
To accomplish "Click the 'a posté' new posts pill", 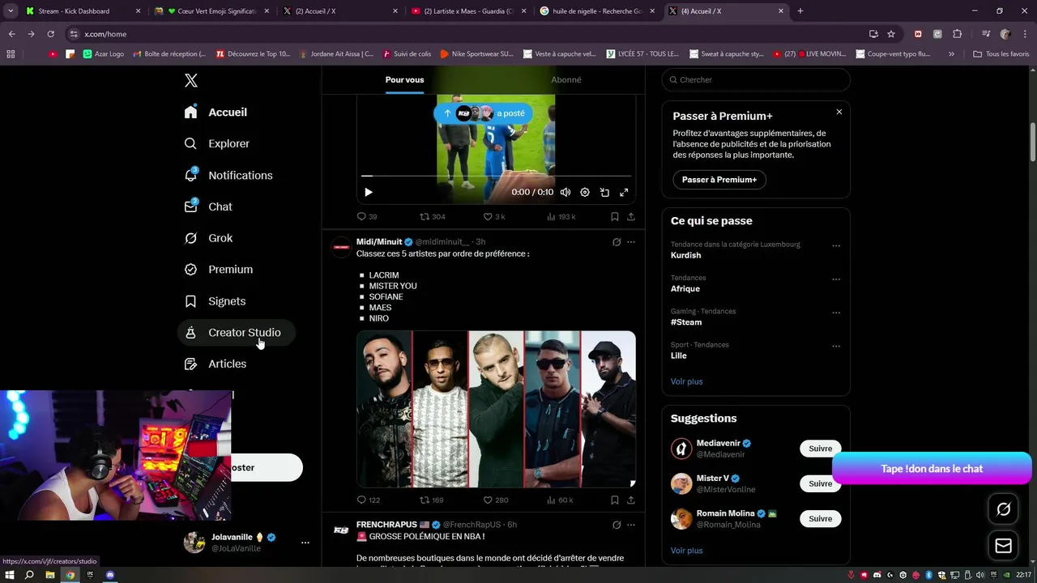I will point(483,113).
